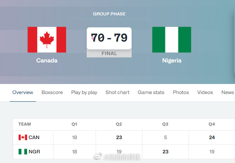Select the Shot chart tab

click(117, 92)
